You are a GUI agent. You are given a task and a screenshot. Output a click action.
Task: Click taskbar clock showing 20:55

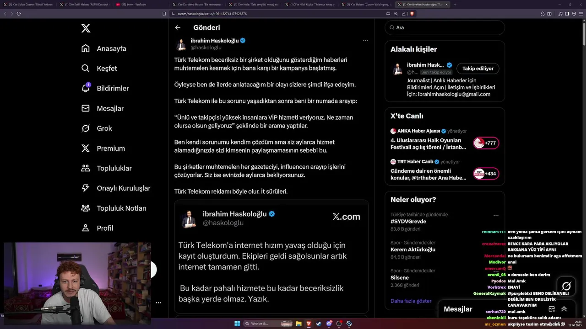coord(574,324)
